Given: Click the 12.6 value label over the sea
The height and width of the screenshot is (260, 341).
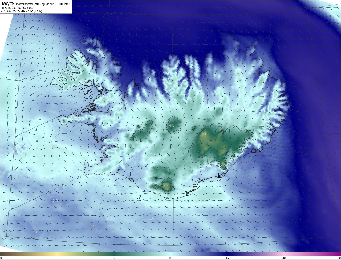Looking at the screenshot, I should tap(54, 200).
